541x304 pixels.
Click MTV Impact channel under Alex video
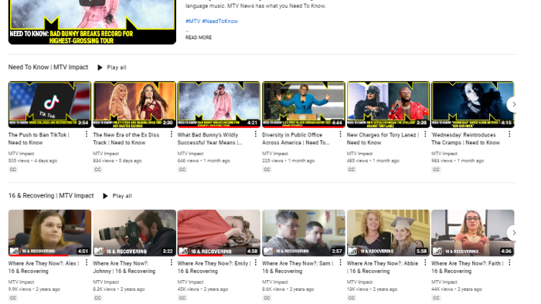coord(21,282)
